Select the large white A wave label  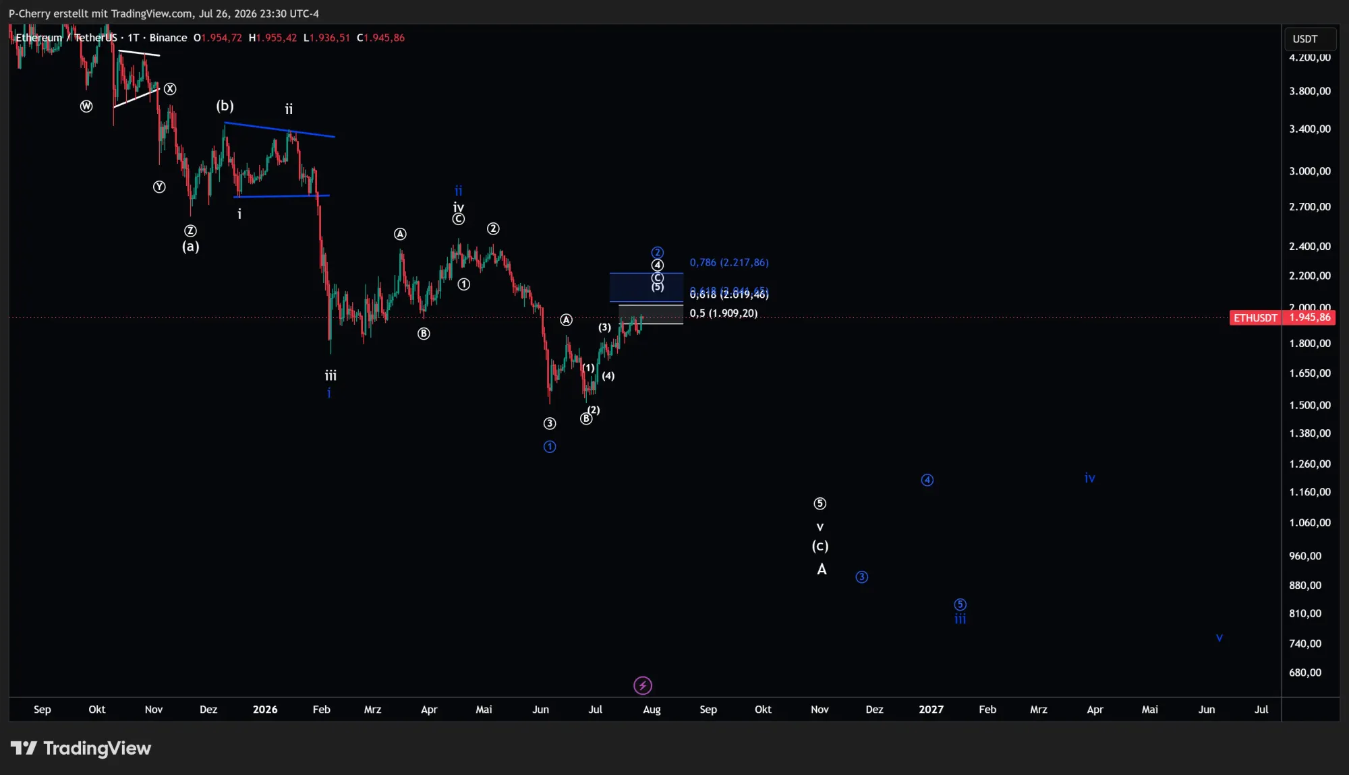coord(822,569)
